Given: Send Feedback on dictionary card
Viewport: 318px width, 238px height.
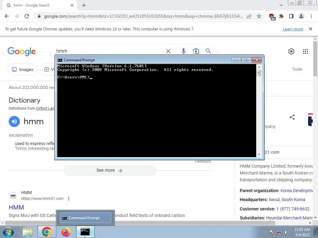Looking at the screenshot, I should click(x=203, y=161).
